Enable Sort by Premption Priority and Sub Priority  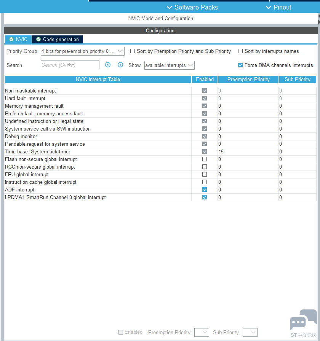coord(132,51)
